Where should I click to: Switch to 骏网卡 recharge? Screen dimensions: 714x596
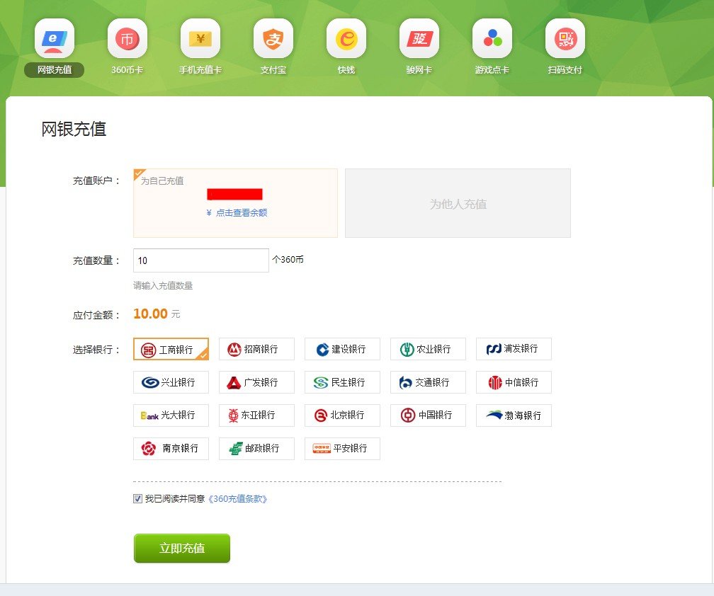[419, 40]
